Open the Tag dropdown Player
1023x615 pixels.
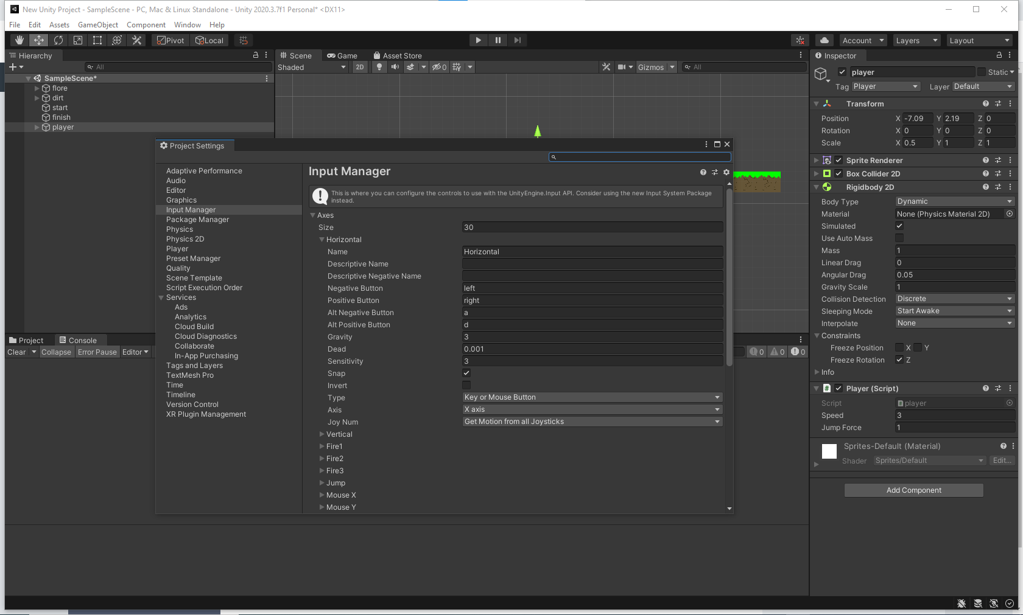click(x=885, y=86)
